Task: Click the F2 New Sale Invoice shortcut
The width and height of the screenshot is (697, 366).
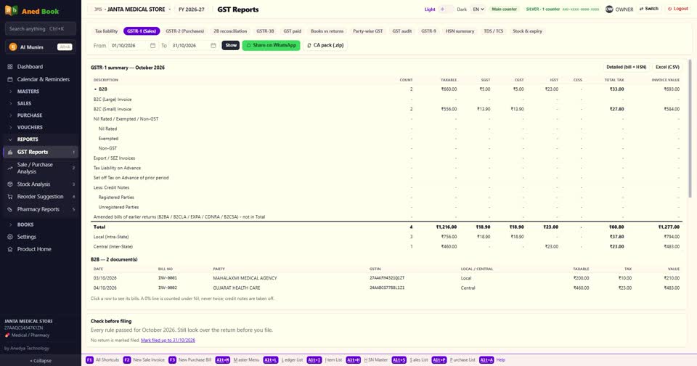Action: click(144, 359)
